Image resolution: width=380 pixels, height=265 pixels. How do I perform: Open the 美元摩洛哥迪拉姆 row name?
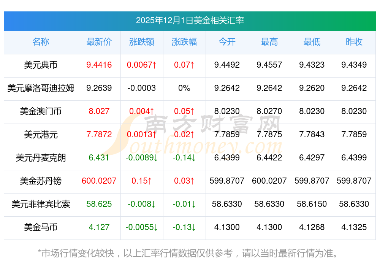[x=41, y=88]
